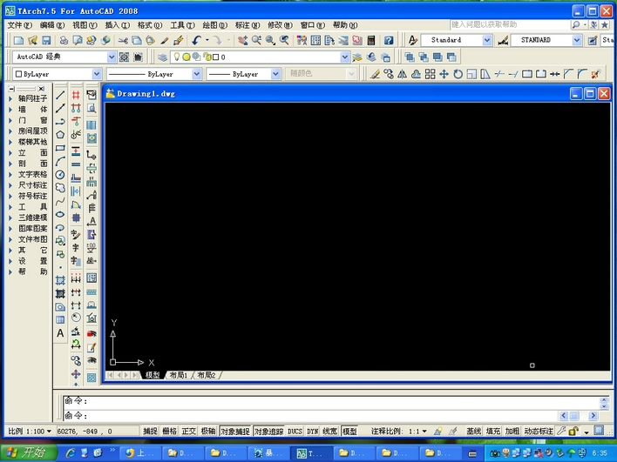This screenshot has width=617, height=462.
Task: Toggle 正交 ortho mode in status bar
Action: point(188,432)
